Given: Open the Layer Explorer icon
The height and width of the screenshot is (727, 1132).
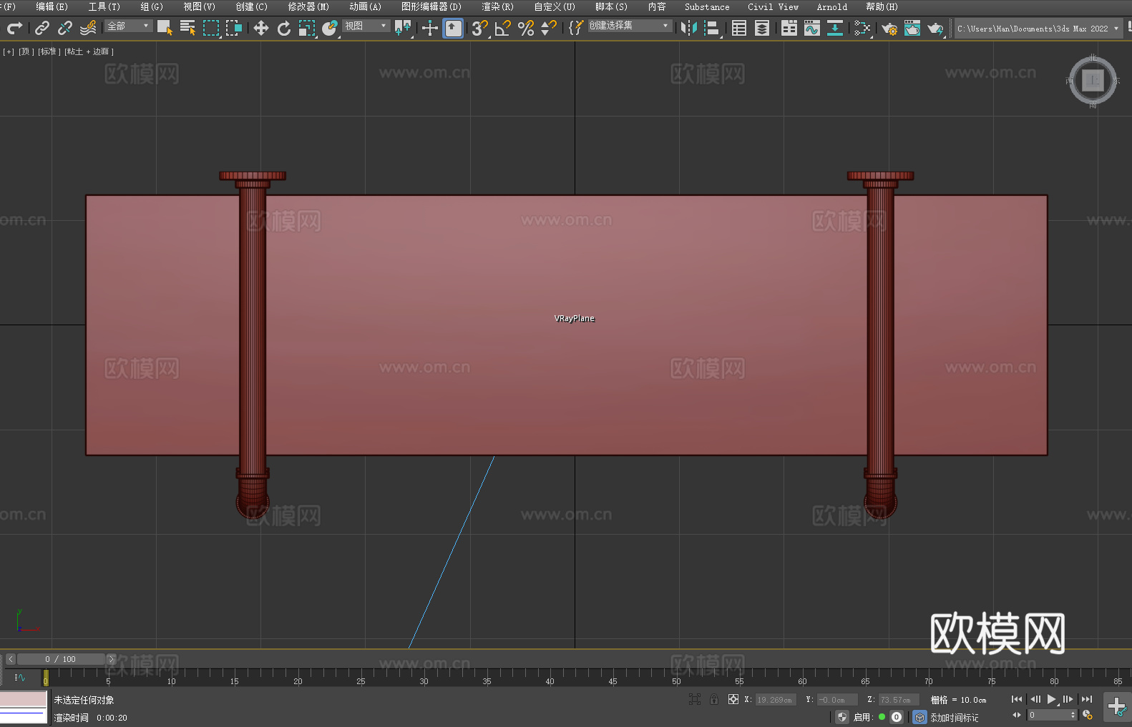Looking at the screenshot, I should point(762,28).
